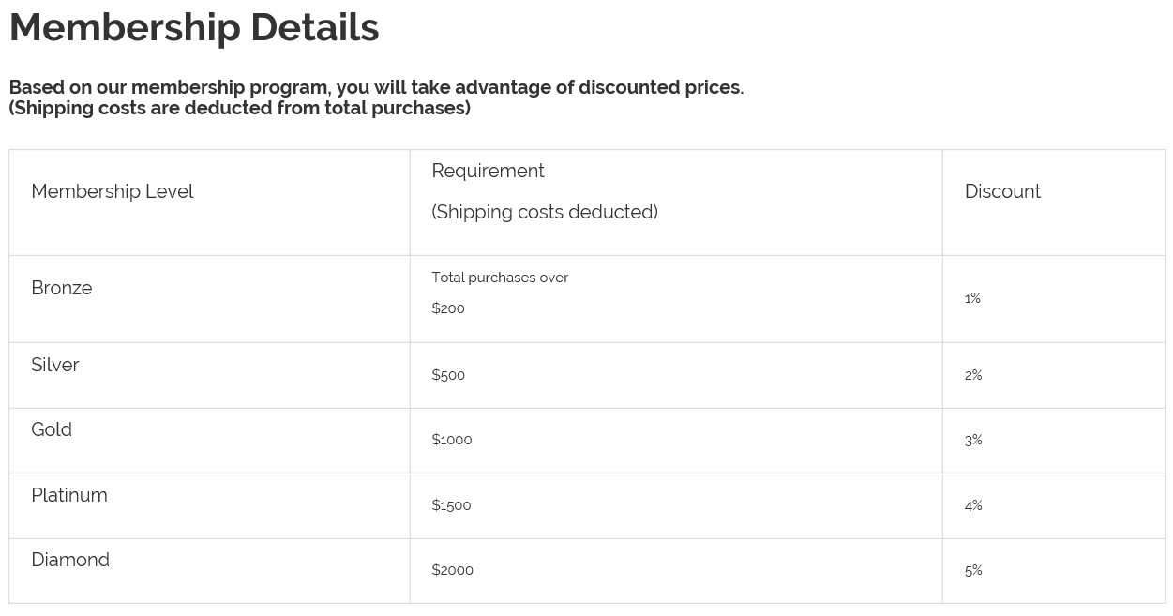
Task: Click the 'Total purchases over' text
Action: [x=500, y=278]
